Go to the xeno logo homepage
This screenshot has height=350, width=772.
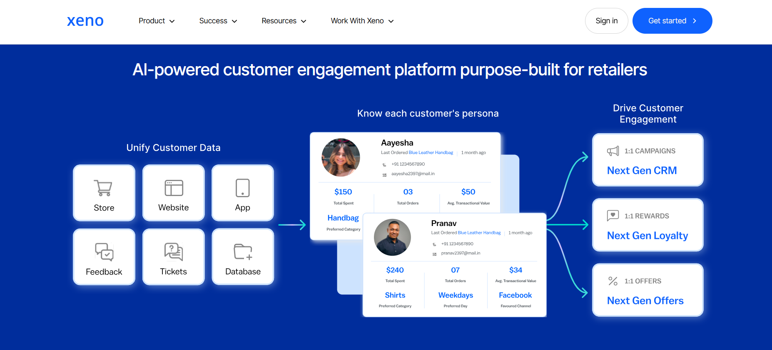[x=85, y=21]
